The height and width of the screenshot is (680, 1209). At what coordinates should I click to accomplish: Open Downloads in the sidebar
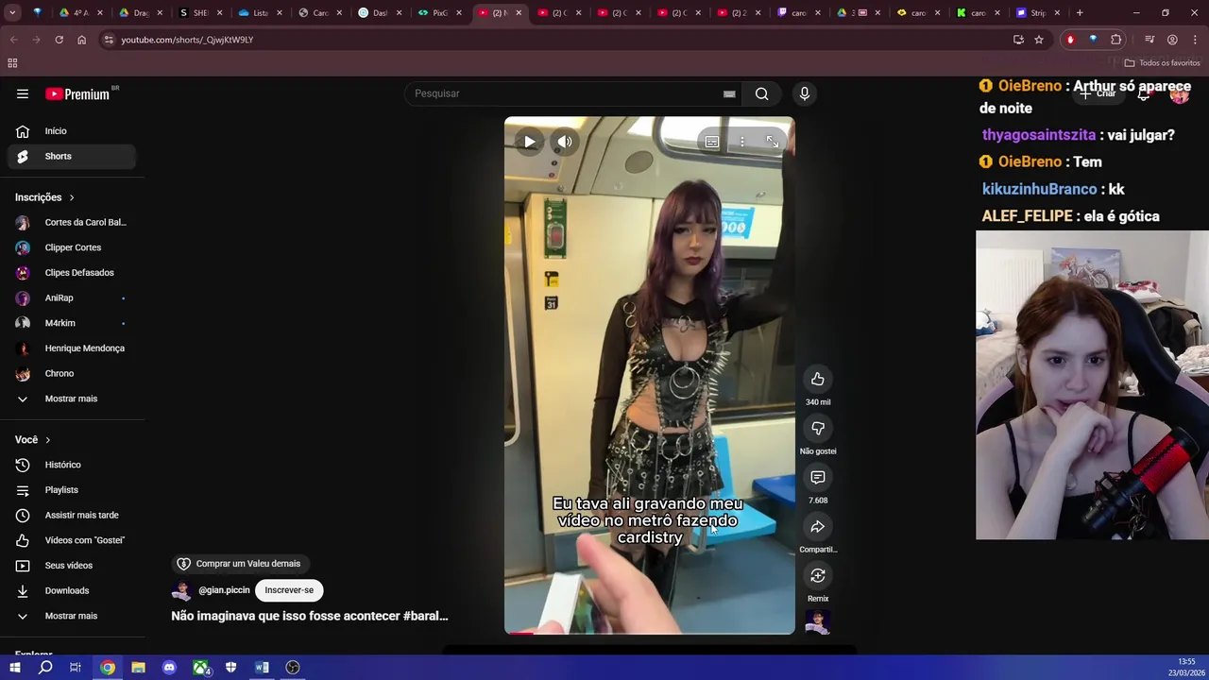pyautogui.click(x=72, y=590)
